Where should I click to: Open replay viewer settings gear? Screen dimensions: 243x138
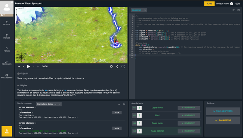(x=111, y=67)
